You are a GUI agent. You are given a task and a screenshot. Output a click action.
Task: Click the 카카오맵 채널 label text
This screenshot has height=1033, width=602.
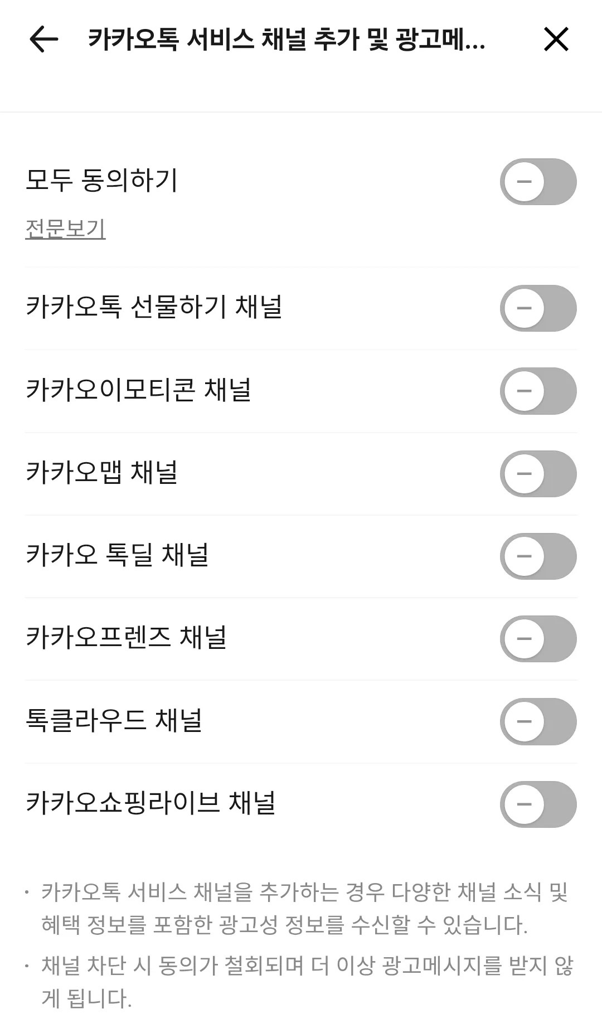click(101, 473)
